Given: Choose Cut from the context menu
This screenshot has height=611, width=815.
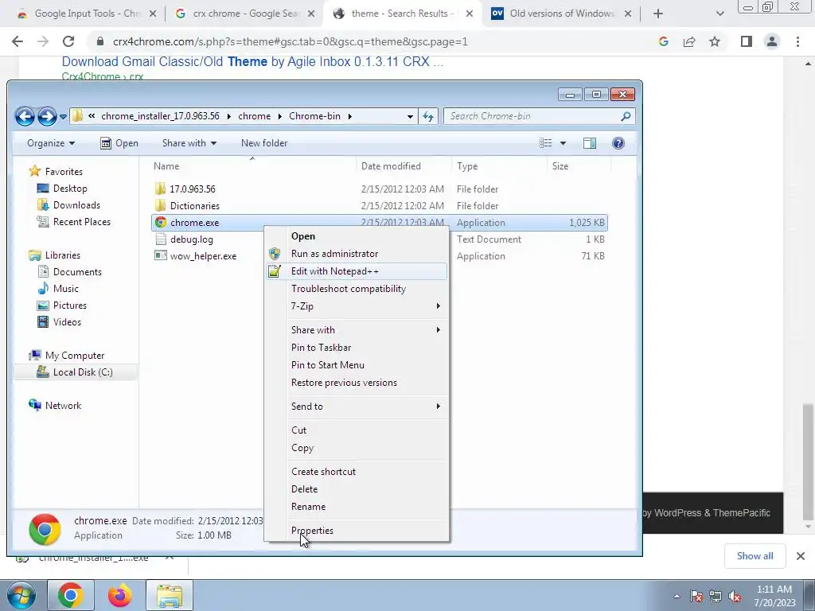Looking at the screenshot, I should pyautogui.click(x=356, y=430).
